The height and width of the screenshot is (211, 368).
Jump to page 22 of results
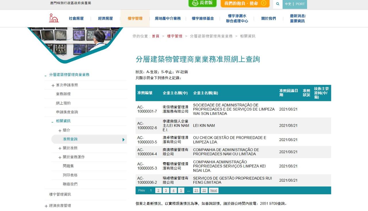coord(204,191)
